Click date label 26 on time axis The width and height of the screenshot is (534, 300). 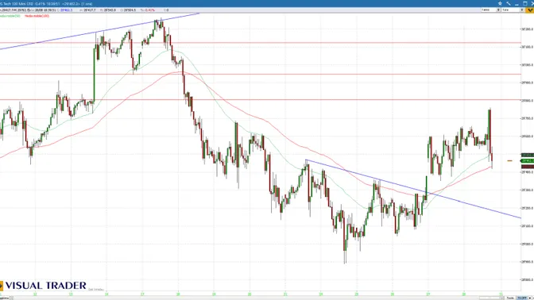click(393, 294)
